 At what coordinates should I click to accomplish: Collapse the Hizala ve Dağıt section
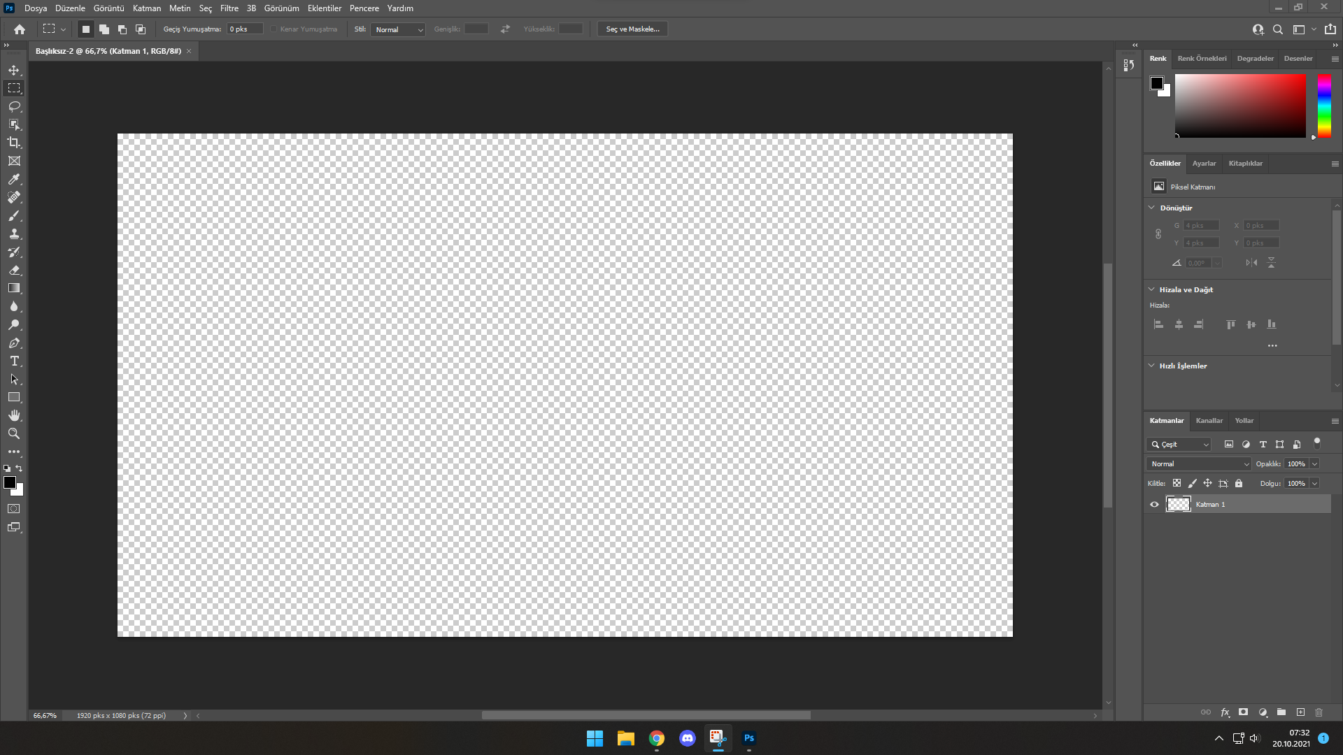[x=1151, y=289]
